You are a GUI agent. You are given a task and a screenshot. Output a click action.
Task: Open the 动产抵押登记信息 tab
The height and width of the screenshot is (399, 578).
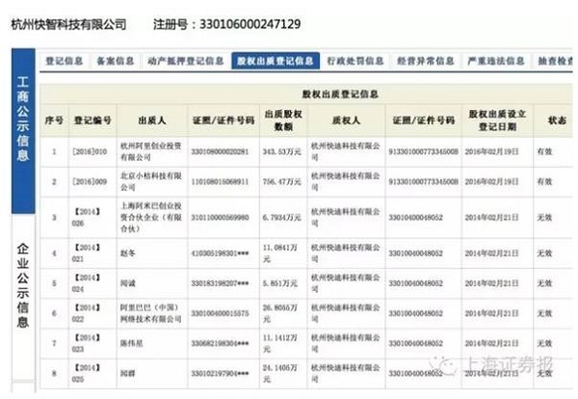click(185, 61)
